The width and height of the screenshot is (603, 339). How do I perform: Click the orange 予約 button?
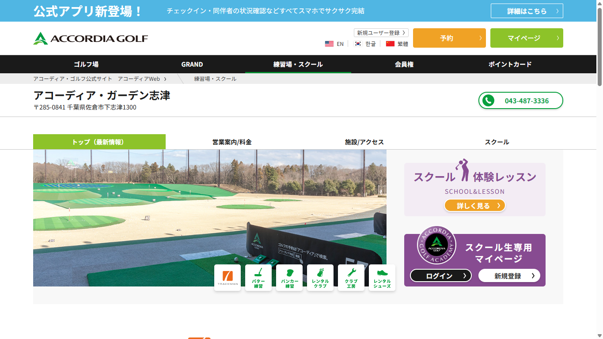click(x=449, y=38)
